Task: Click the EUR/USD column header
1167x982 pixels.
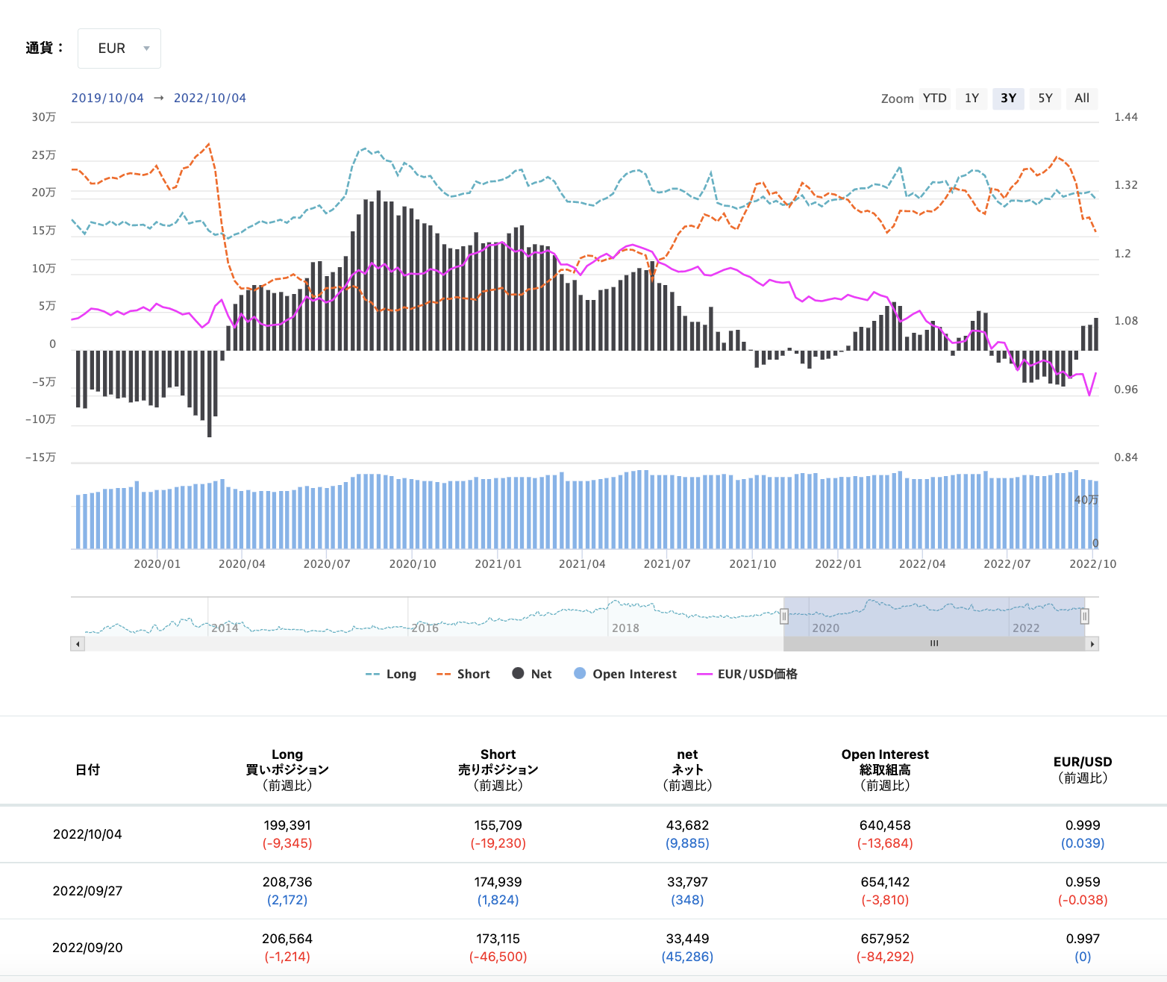Action: coord(1083,770)
